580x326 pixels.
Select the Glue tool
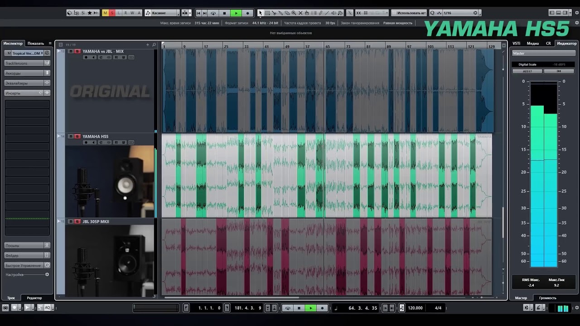tap(280, 13)
